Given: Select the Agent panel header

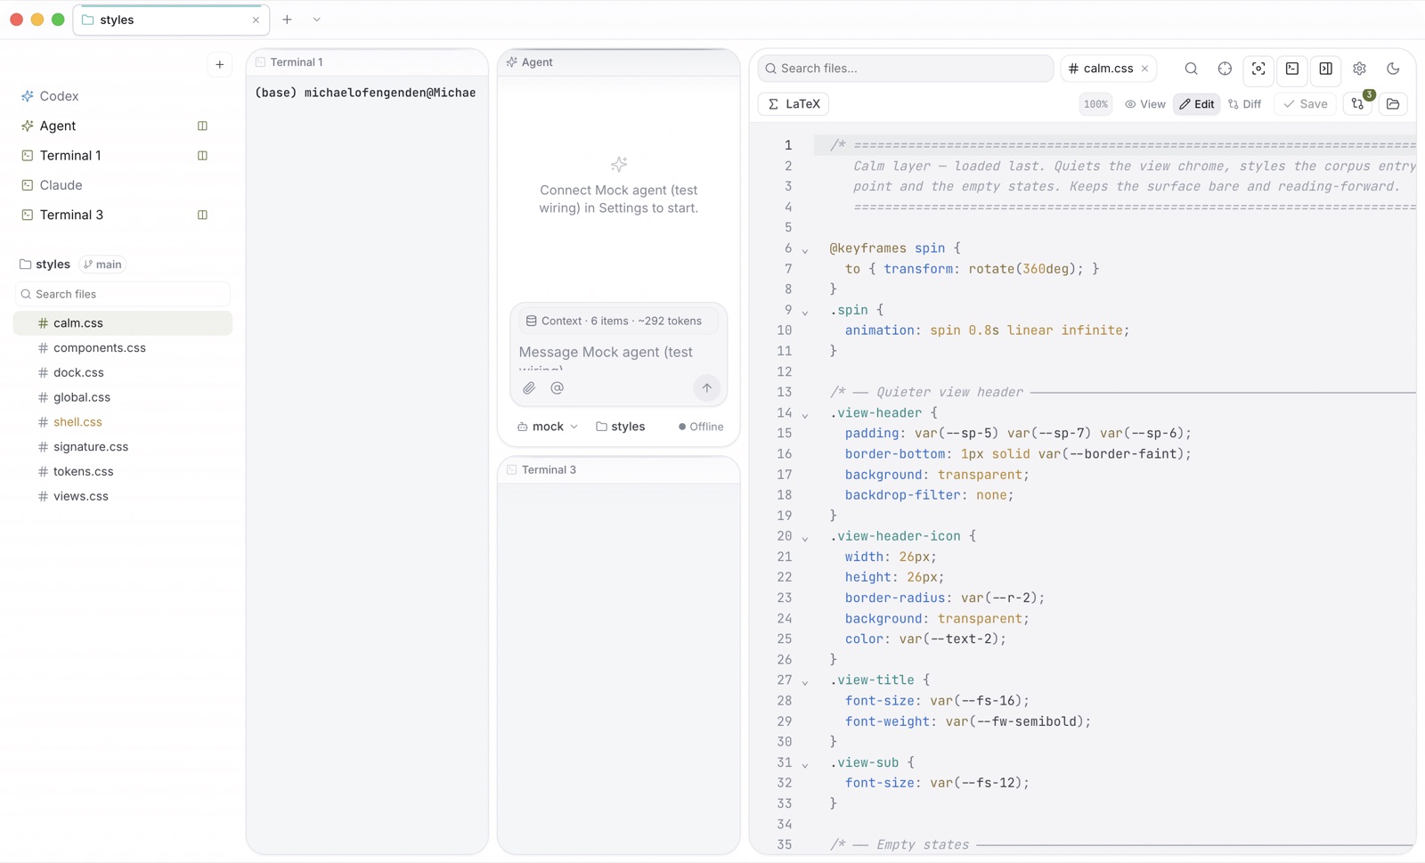Looking at the screenshot, I should 618,62.
